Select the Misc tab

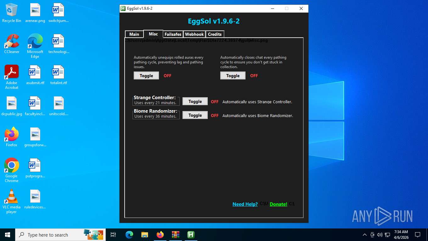tap(153, 34)
